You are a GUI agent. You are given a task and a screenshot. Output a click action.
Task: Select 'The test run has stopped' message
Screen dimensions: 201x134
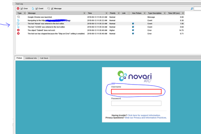click(x=56, y=34)
